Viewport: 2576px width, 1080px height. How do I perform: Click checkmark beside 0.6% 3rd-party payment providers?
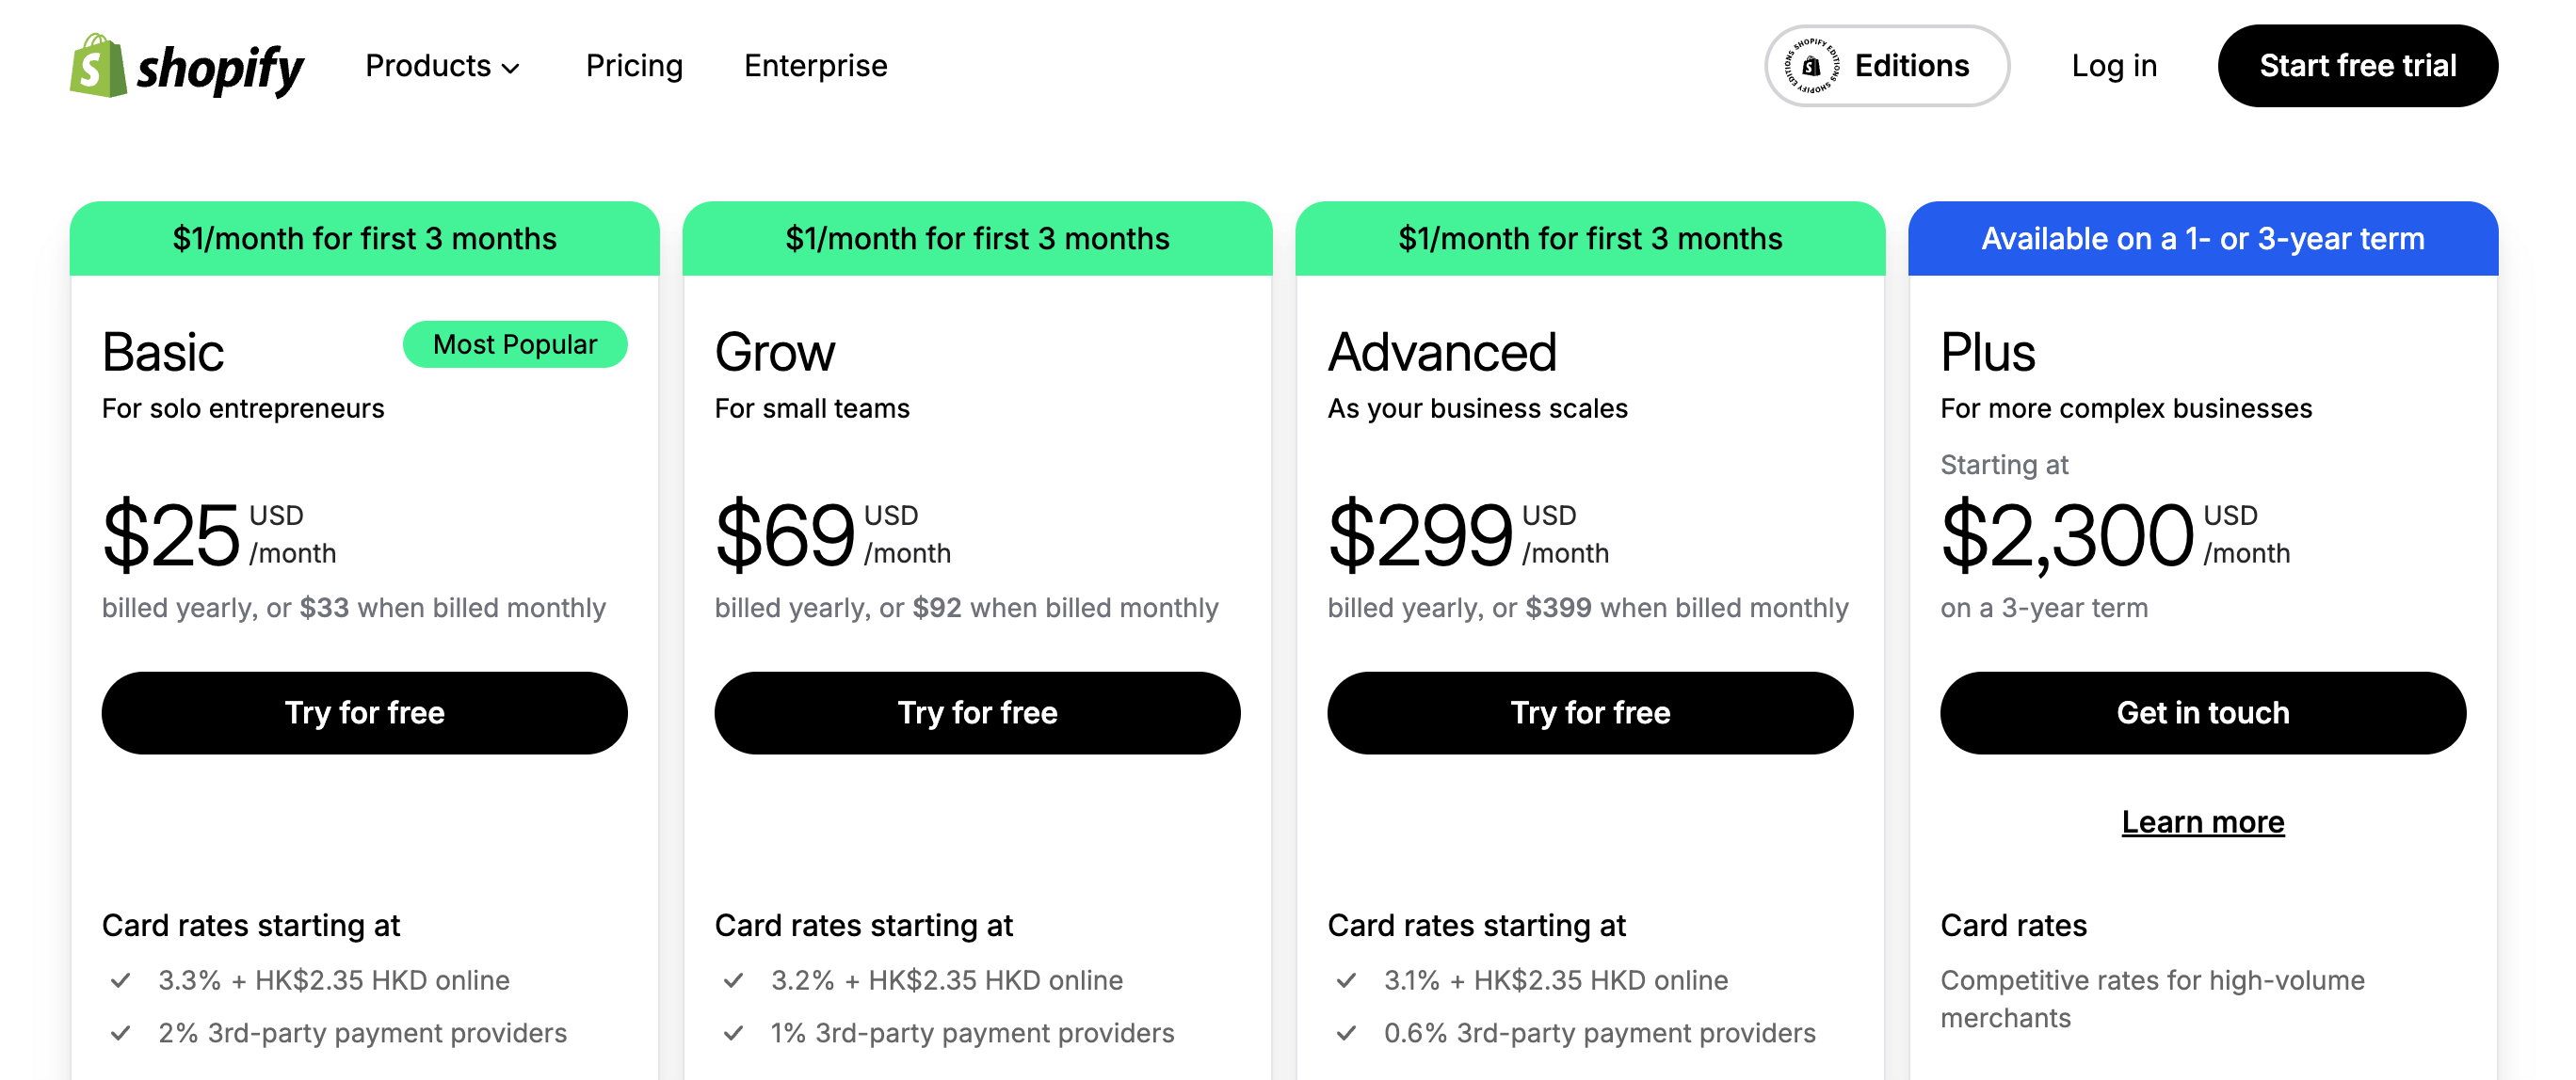click(x=1347, y=1033)
